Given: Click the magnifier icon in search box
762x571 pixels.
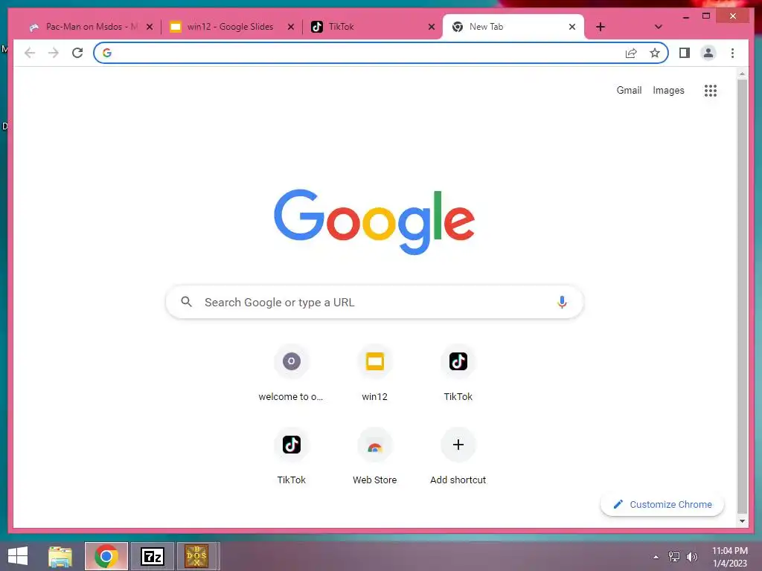Looking at the screenshot, I should click(186, 302).
